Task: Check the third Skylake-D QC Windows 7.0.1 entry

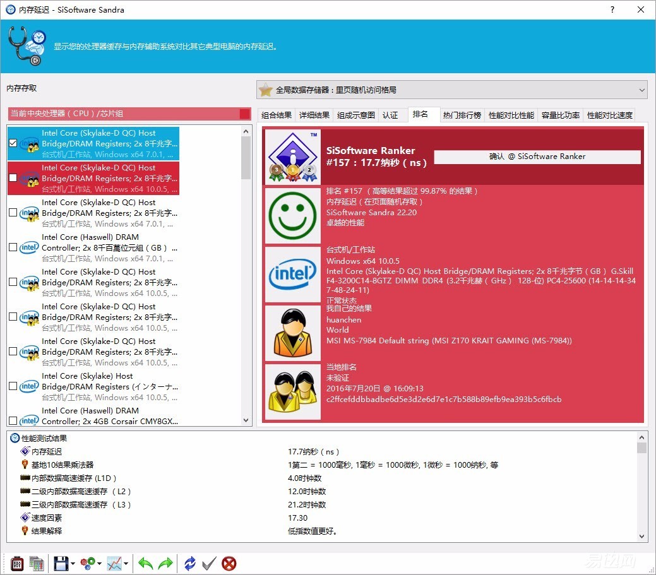Action: (13, 213)
